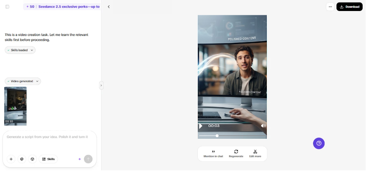Download the generated video
The width and height of the screenshot is (366, 171).
[349, 7]
